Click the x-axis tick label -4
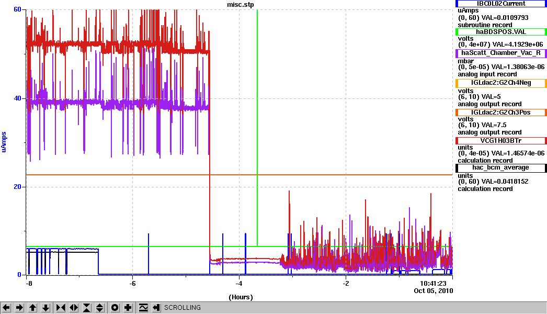Screen dimensions: 547x314 coord(238,283)
